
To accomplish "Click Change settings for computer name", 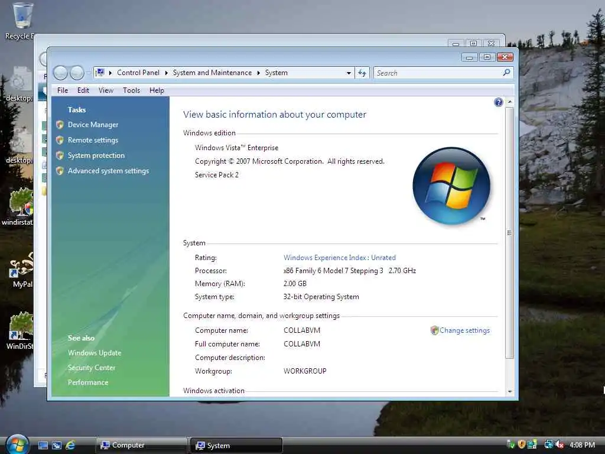I will [x=464, y=330].
